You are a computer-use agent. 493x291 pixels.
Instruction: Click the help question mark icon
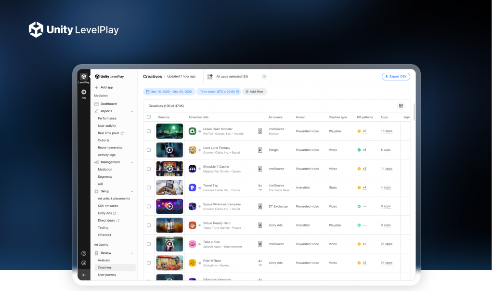point(84,253)
